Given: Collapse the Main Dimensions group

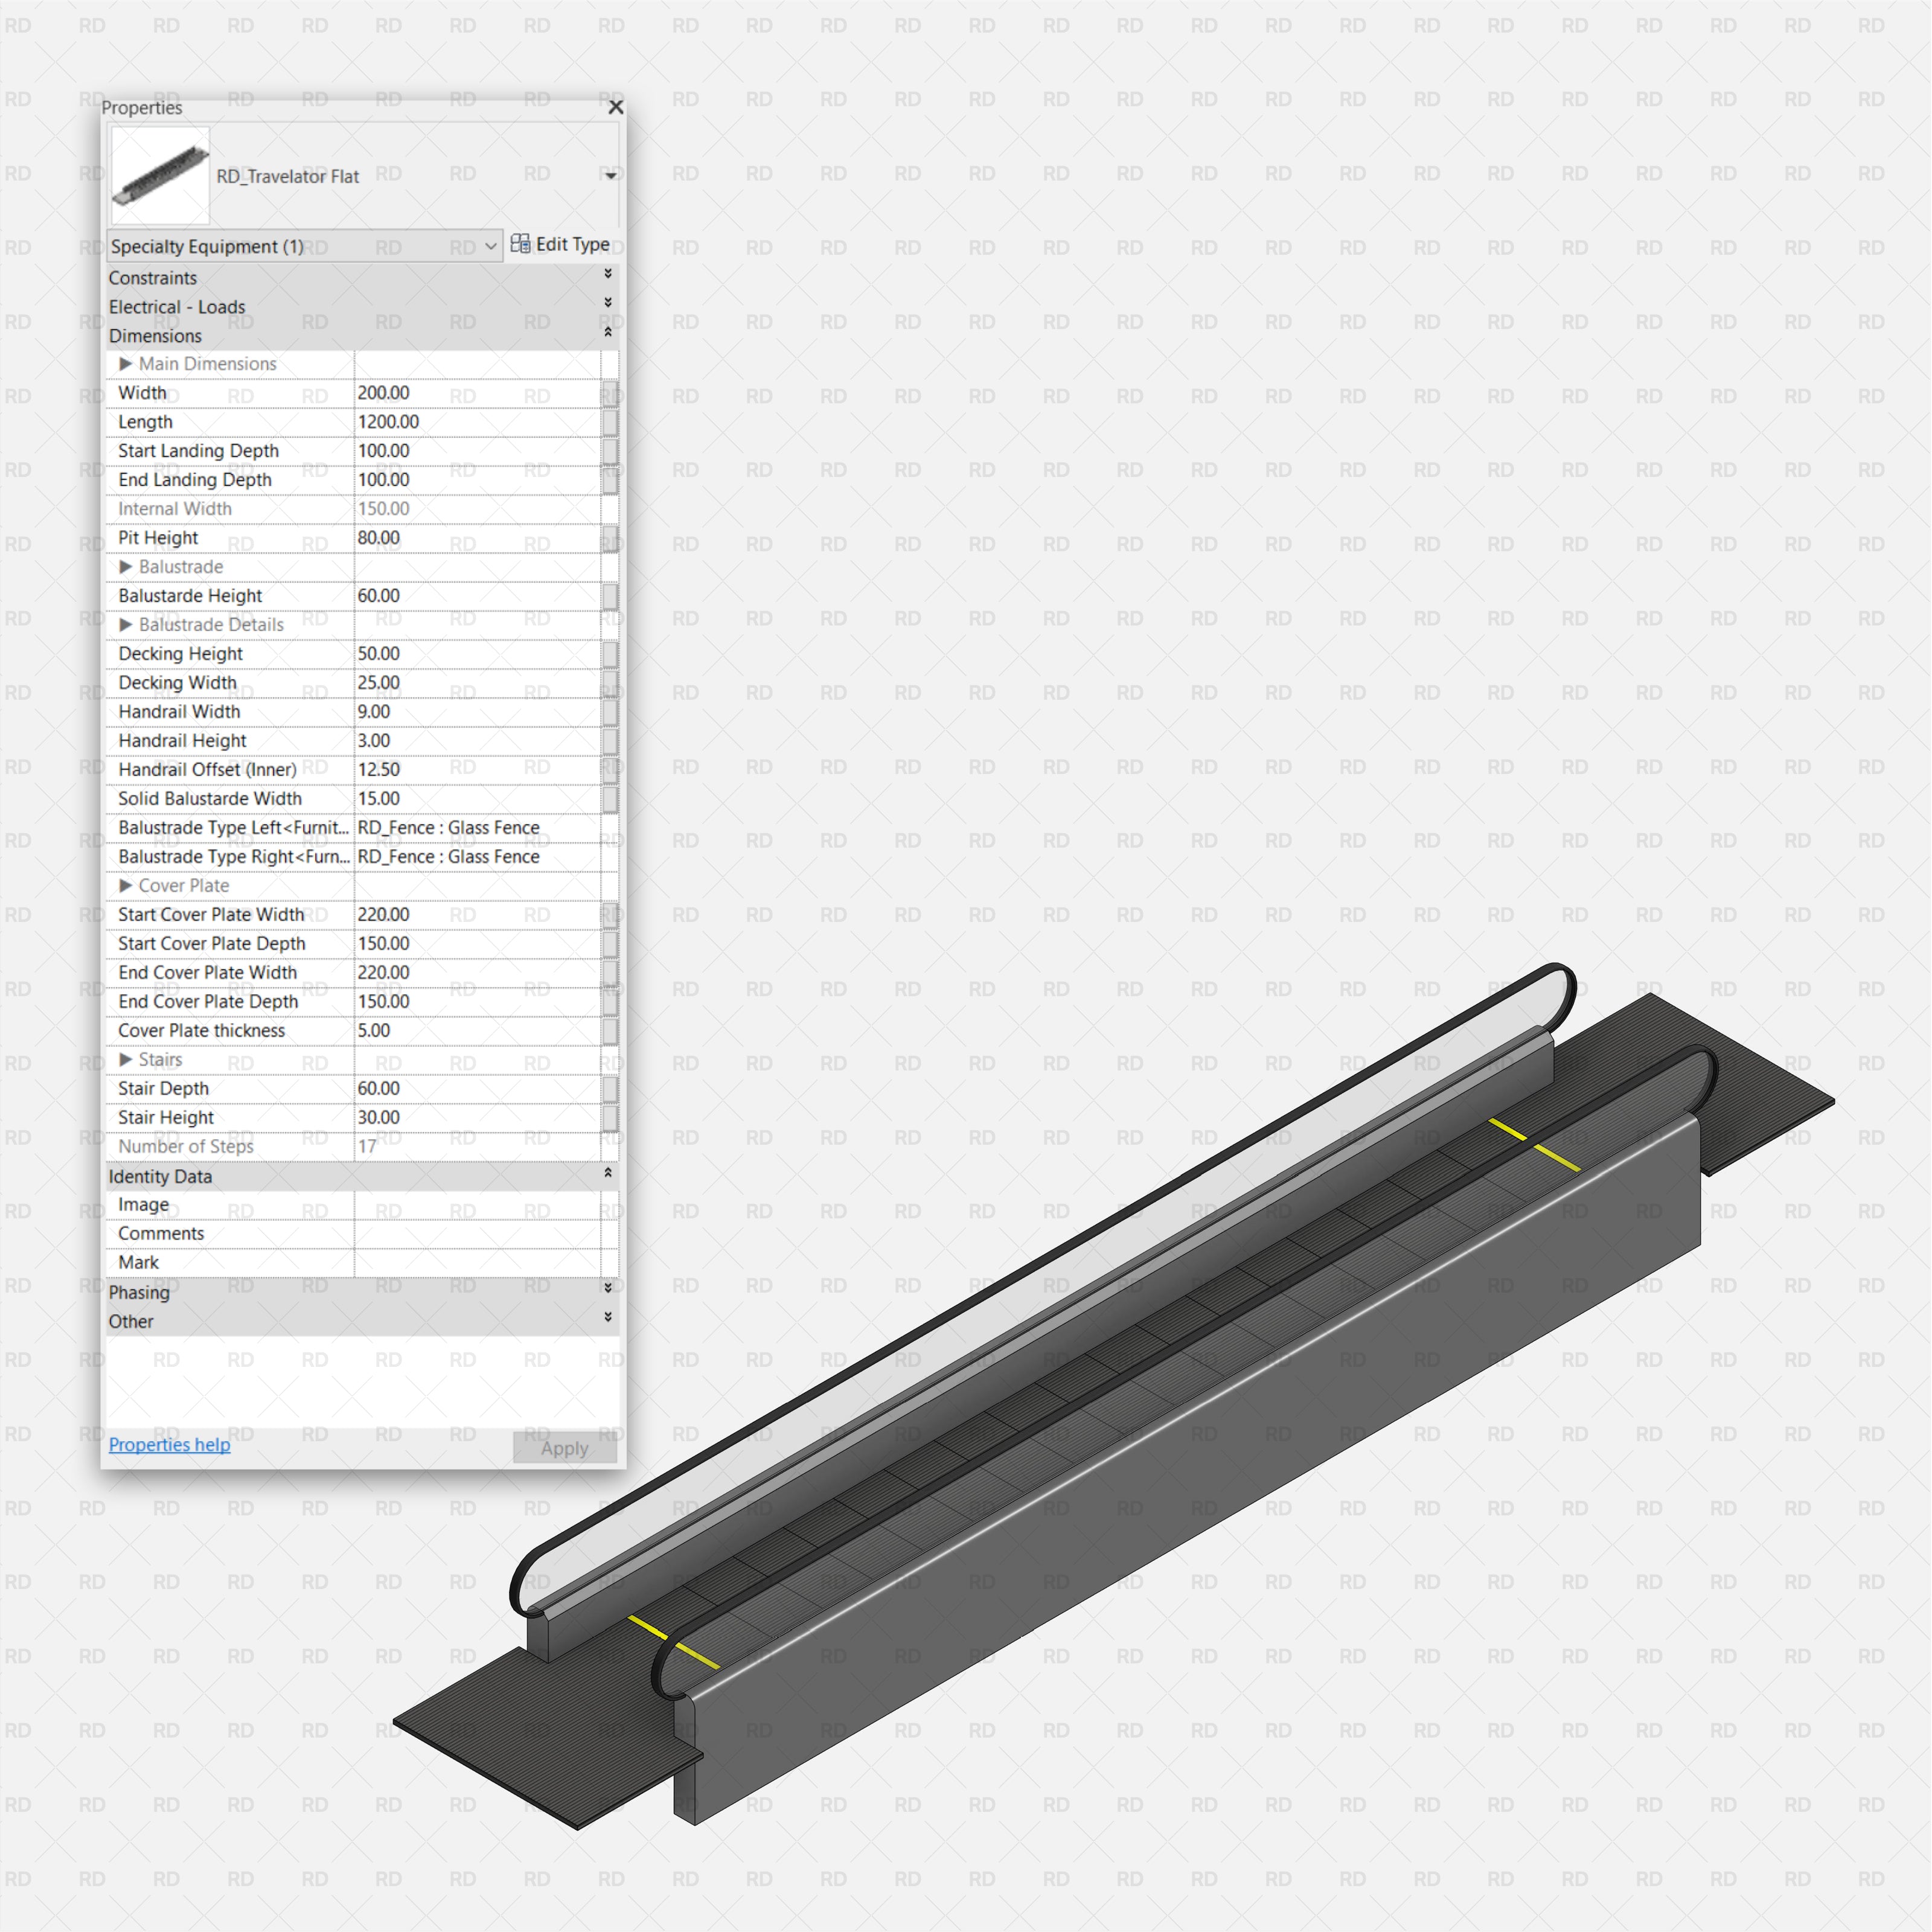Looking at the screenshot, I should point(128,364).
